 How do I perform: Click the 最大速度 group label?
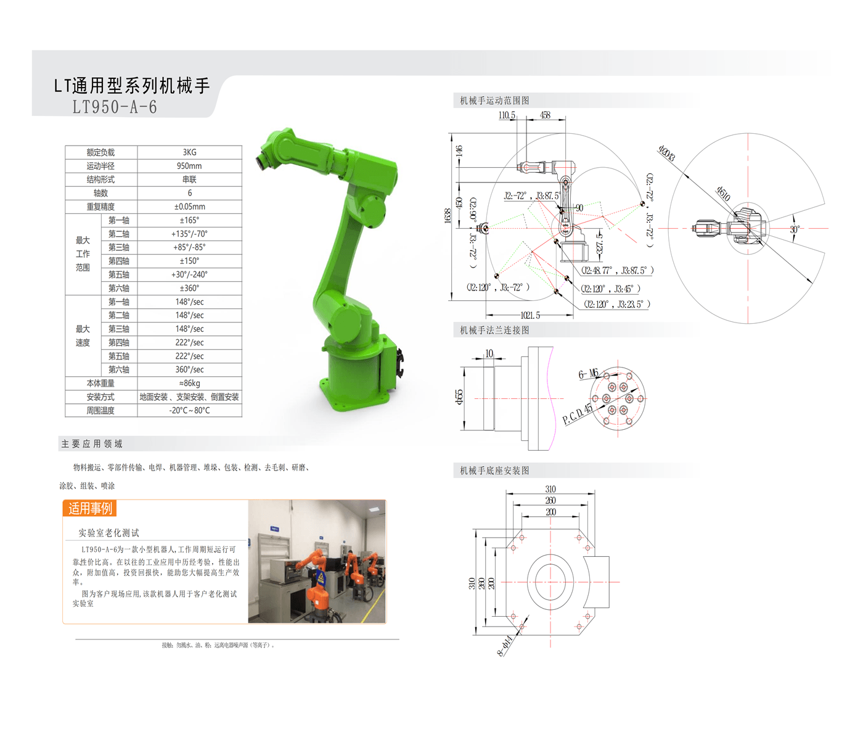[x=83, y=335]
